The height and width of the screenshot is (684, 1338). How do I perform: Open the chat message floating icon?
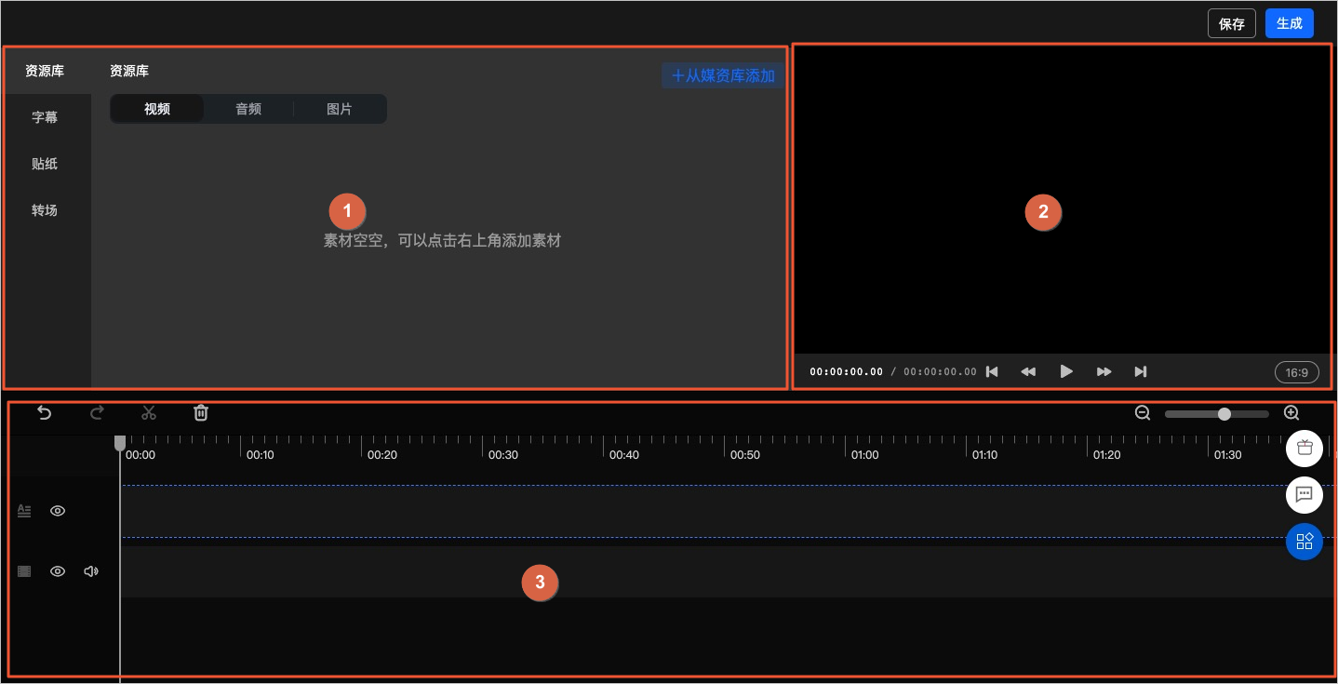pyautogui.click(x=1305, y=494)
